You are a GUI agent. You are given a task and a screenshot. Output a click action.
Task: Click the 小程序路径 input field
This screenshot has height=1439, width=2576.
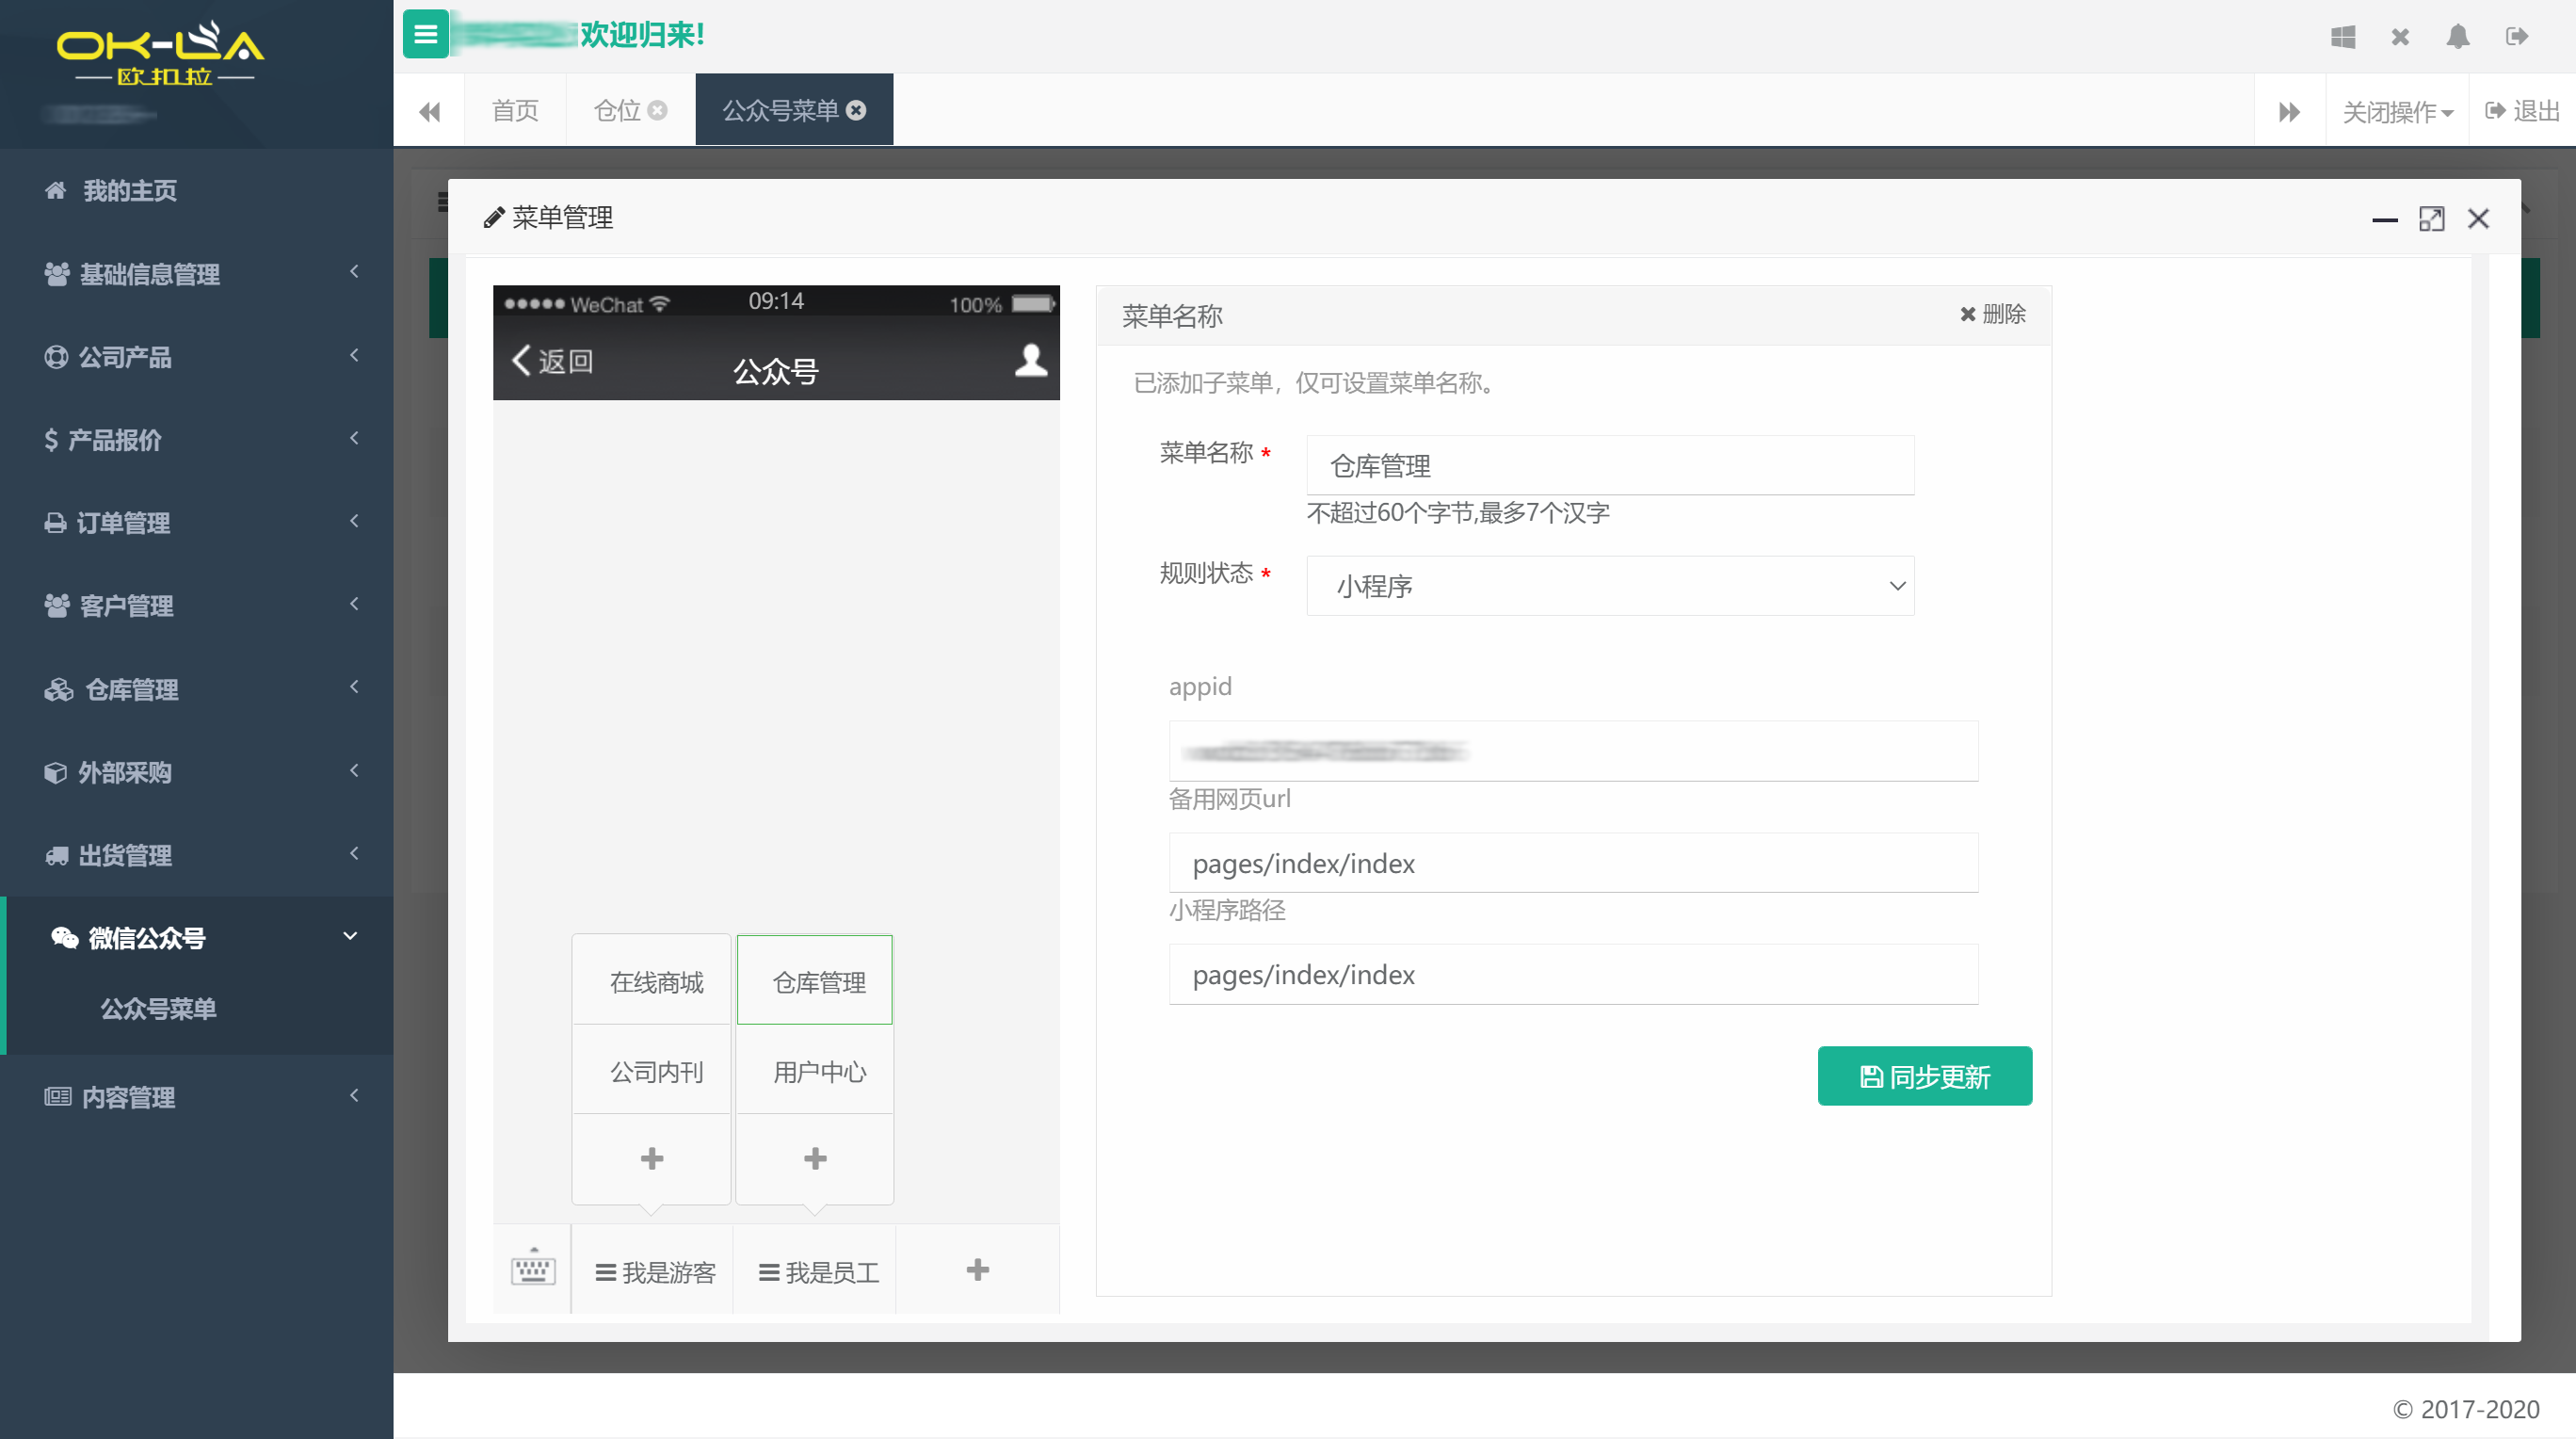point(1573,975)
